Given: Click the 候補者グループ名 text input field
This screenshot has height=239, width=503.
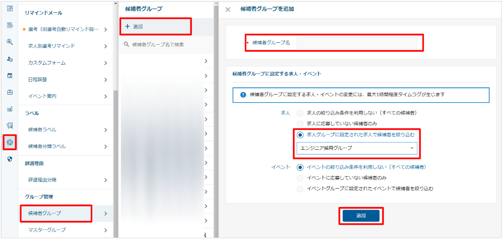Looking at the screenshot, I should tap(357, 43).
